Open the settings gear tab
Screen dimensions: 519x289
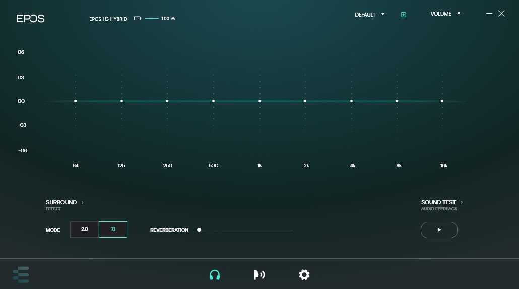tap(304, 275)
